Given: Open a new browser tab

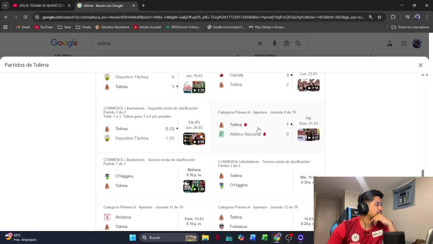Looking at the screenshot, I should point(143,5).
